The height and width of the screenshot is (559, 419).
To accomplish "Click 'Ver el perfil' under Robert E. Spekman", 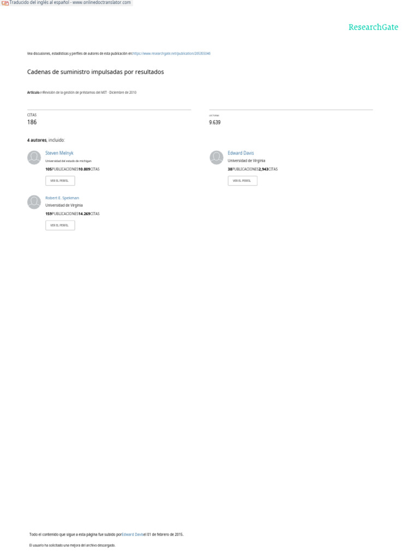I will 60,225.
